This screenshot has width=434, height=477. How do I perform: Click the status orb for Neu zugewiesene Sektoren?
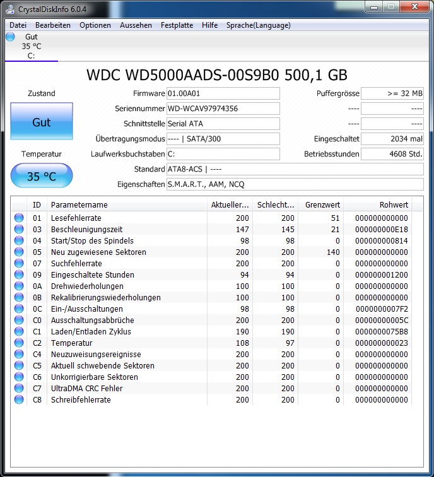[x=19, y=252]
